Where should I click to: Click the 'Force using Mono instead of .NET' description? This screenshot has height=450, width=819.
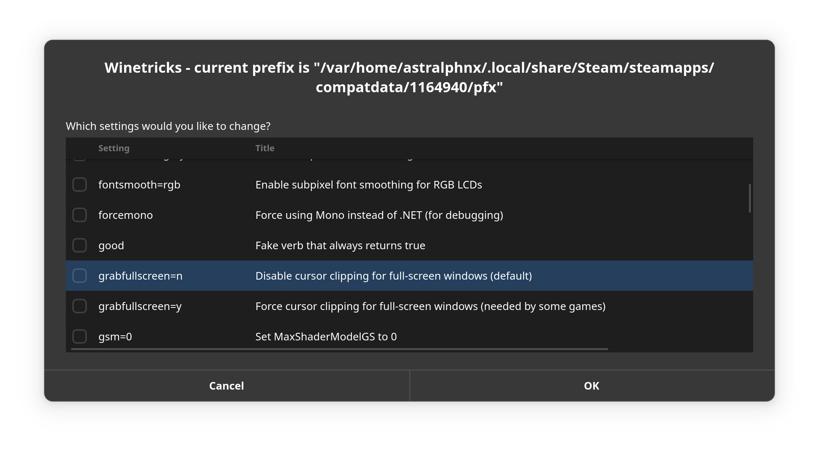(x=379, y=215)
